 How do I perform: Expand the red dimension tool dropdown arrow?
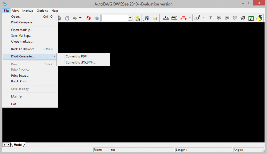pos(190,18)
